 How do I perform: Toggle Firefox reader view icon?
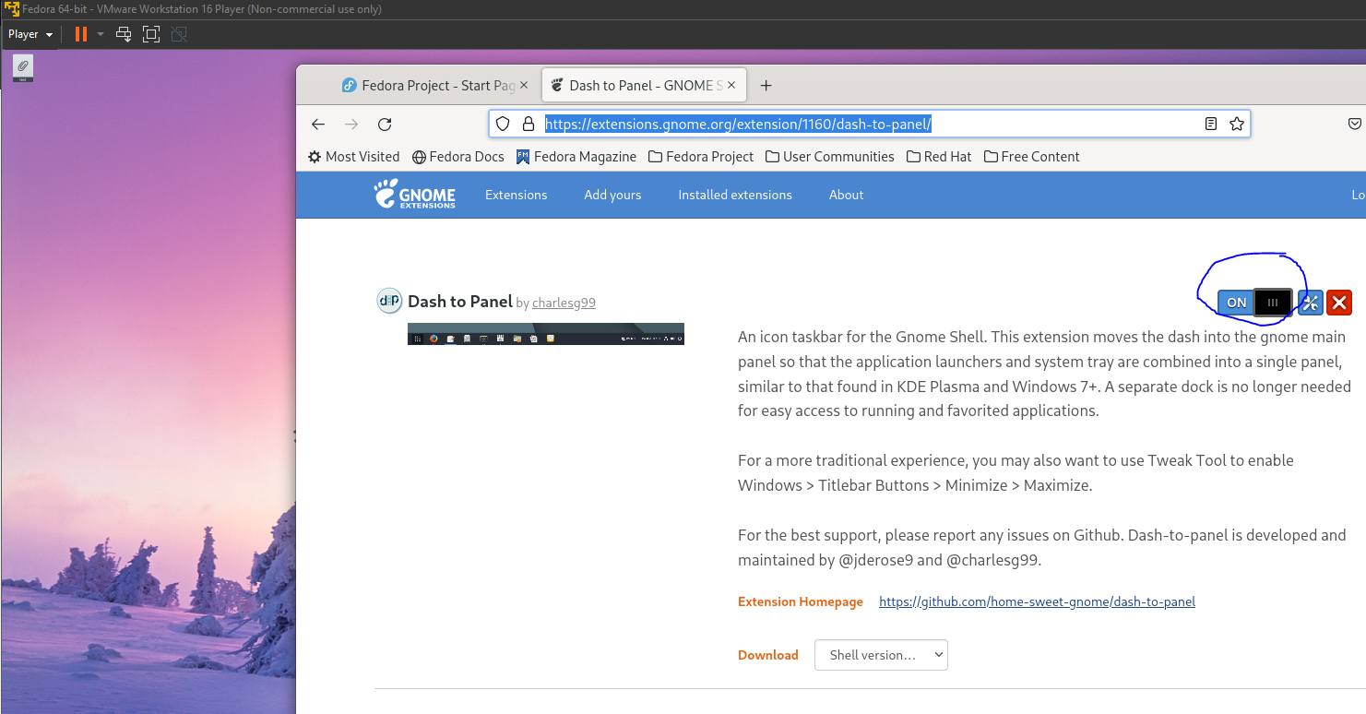click(1211, 124)
